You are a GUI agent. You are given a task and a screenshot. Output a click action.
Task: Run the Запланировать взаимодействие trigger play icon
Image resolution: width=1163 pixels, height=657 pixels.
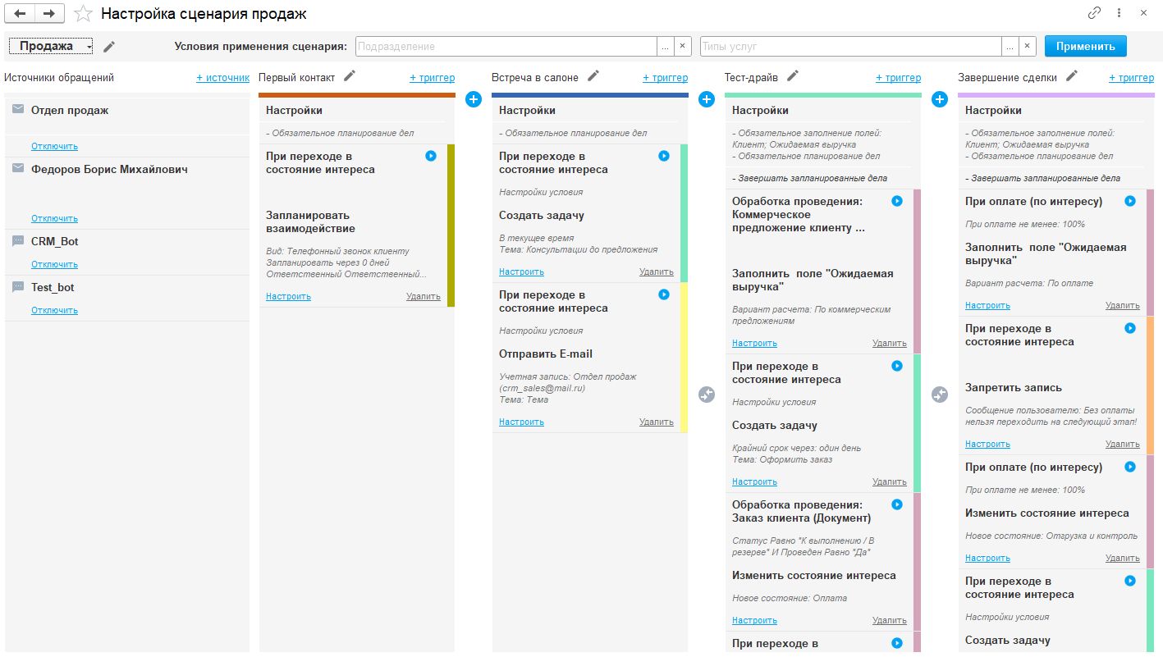[431, 156]
